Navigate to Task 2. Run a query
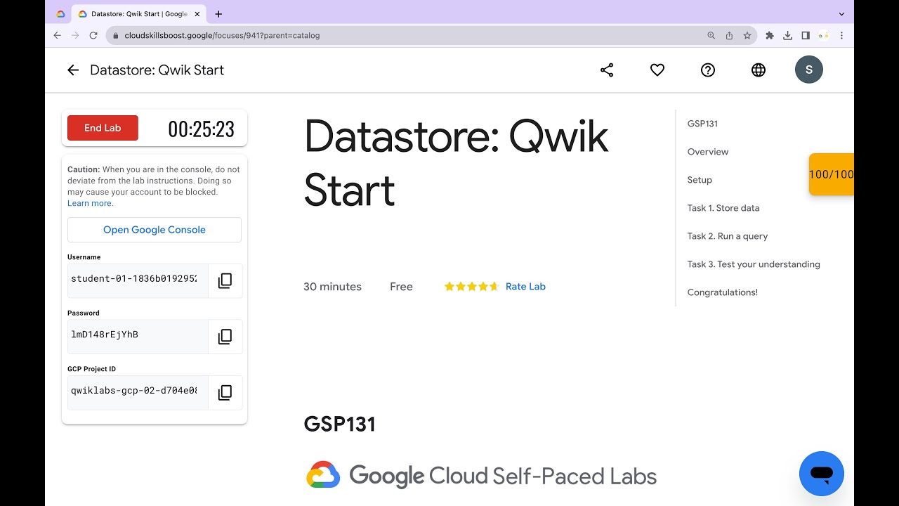This screenshot has height=506, width=899. coord(727,236)
